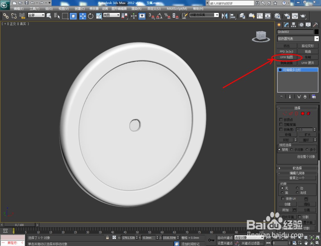Enable the 按顶点 (By Vertex) checkbox
The height and width of the screenshot is (246, 321).
coord(281,119)
